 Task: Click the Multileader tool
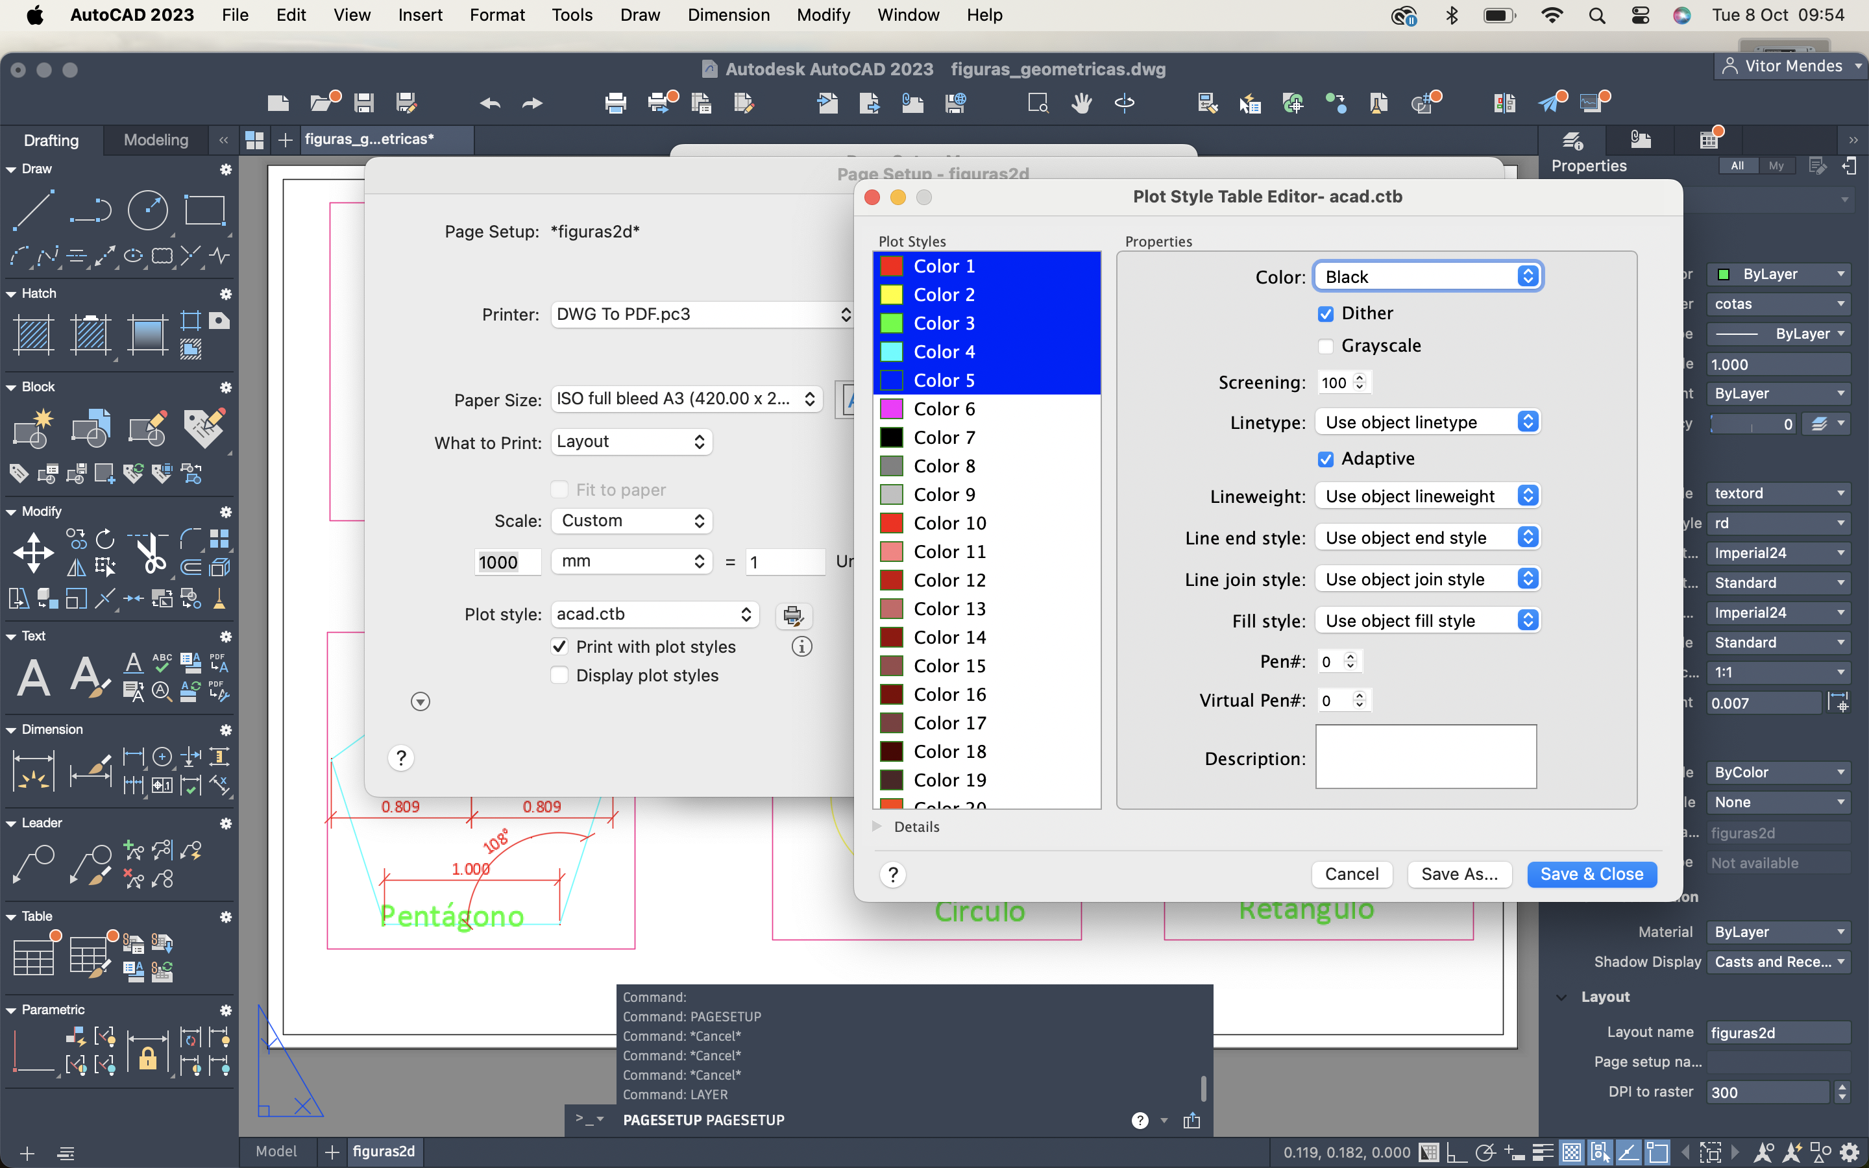[x=33, y=864]
